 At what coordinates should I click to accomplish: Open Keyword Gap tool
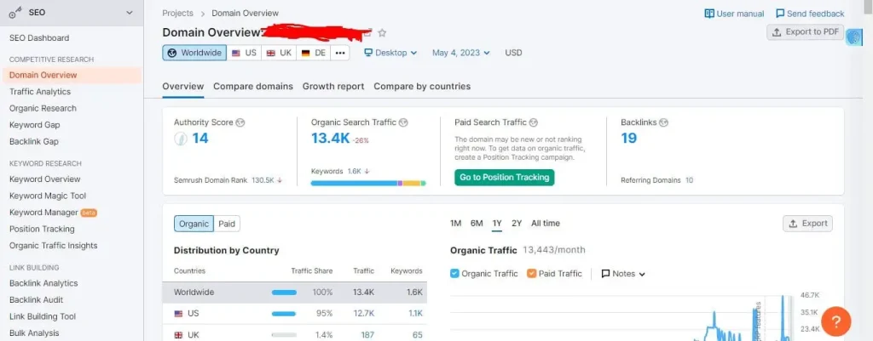coord(34,125)
